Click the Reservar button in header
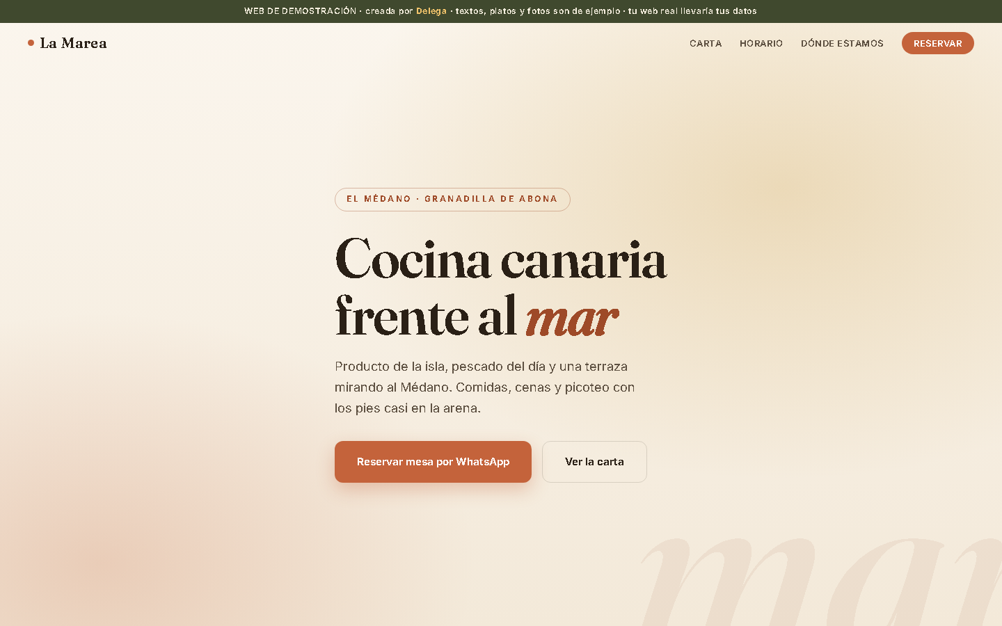 (938, 43)
